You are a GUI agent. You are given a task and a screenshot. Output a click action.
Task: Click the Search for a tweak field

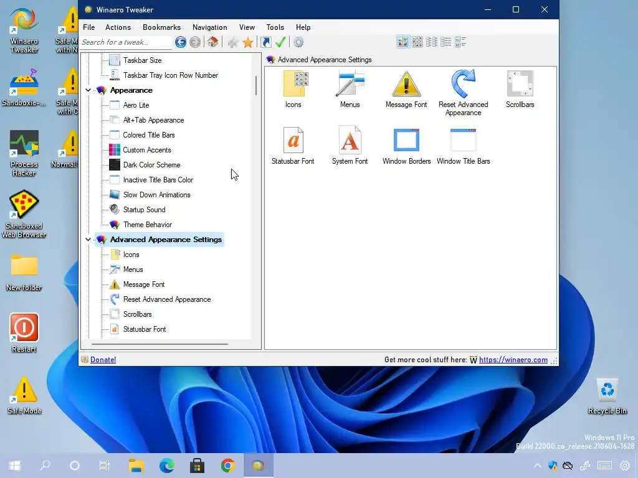coord(126,42)
